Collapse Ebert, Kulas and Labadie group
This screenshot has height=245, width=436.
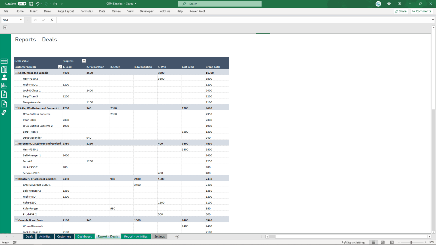[x=16, y=73]
